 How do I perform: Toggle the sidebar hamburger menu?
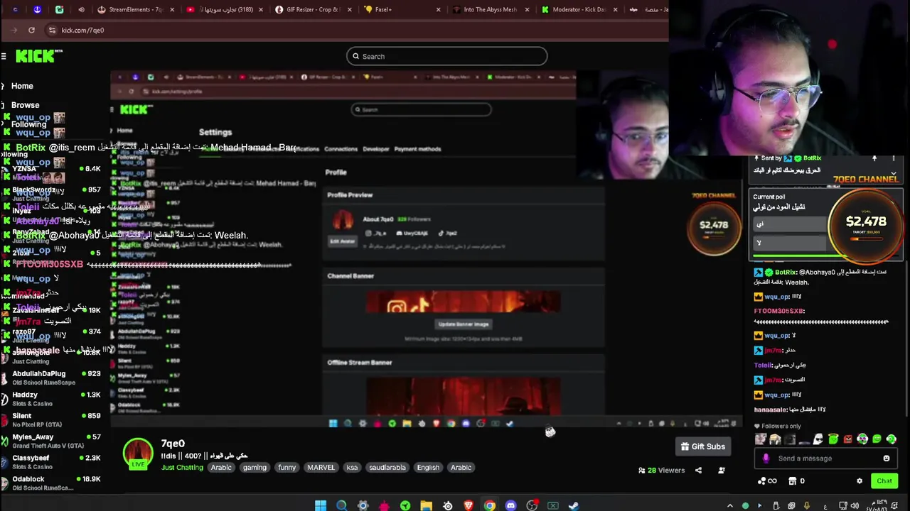4,56
